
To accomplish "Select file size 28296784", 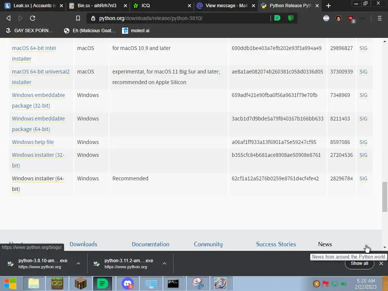I will point(341,178).
